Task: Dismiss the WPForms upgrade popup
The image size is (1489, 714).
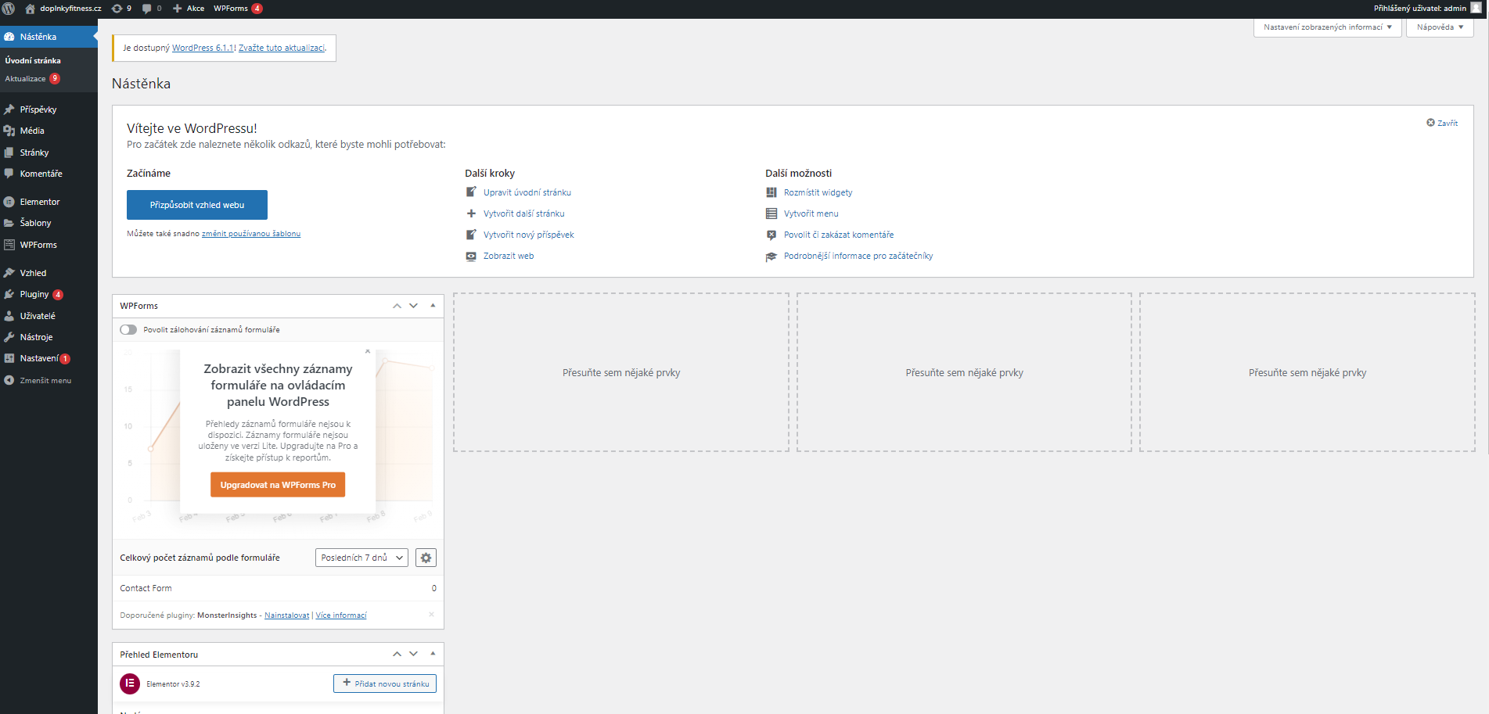Action: pyautogui.click(x=368, y=352)
